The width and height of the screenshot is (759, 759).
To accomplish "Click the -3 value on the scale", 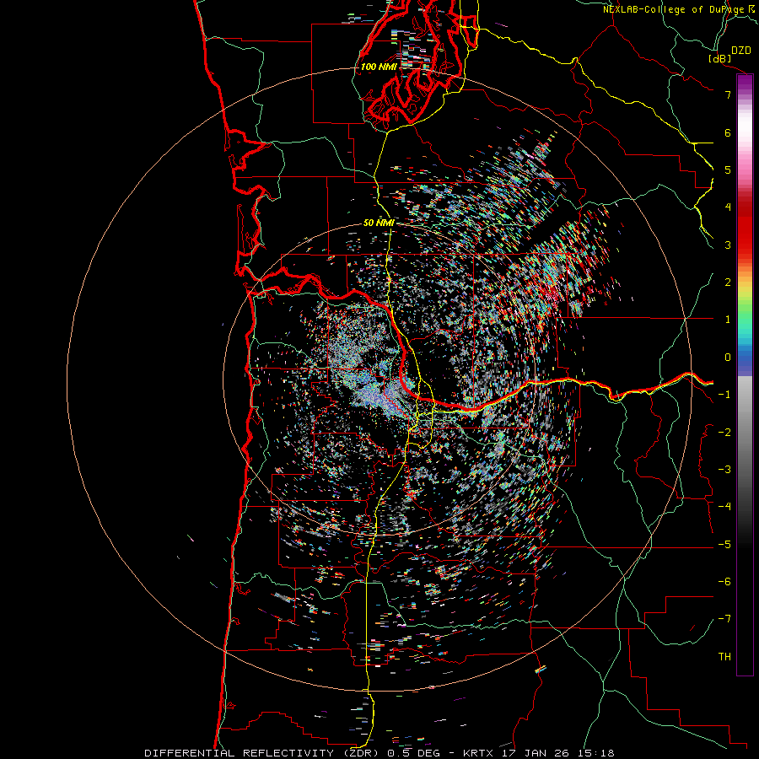I will 724,470.
